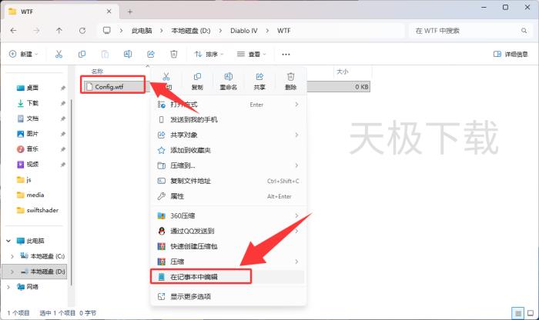
Task: Open the 查看 view dropdown
Action: (x=253, y=55)
